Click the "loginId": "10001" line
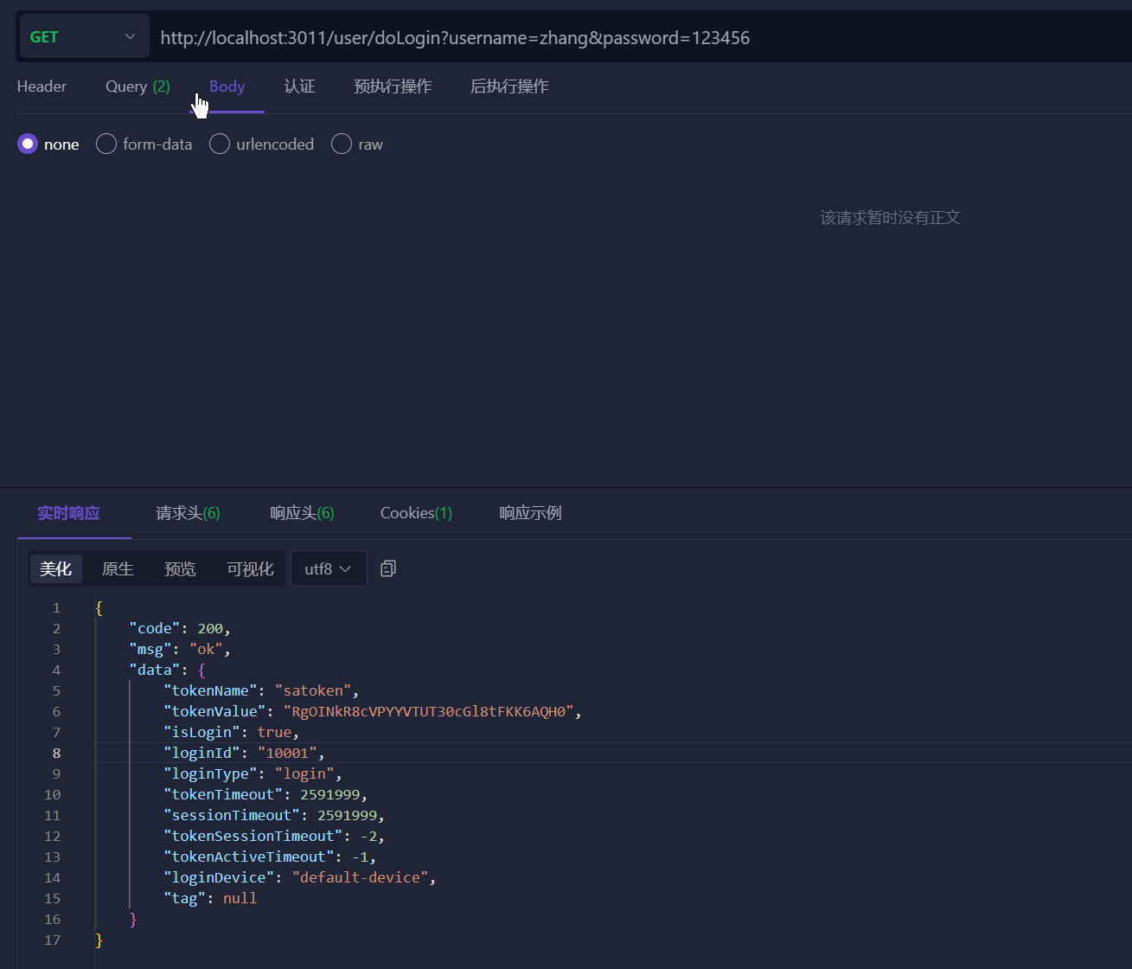Viewport: 1132px width, 969px height. click(x=244, y=753)
